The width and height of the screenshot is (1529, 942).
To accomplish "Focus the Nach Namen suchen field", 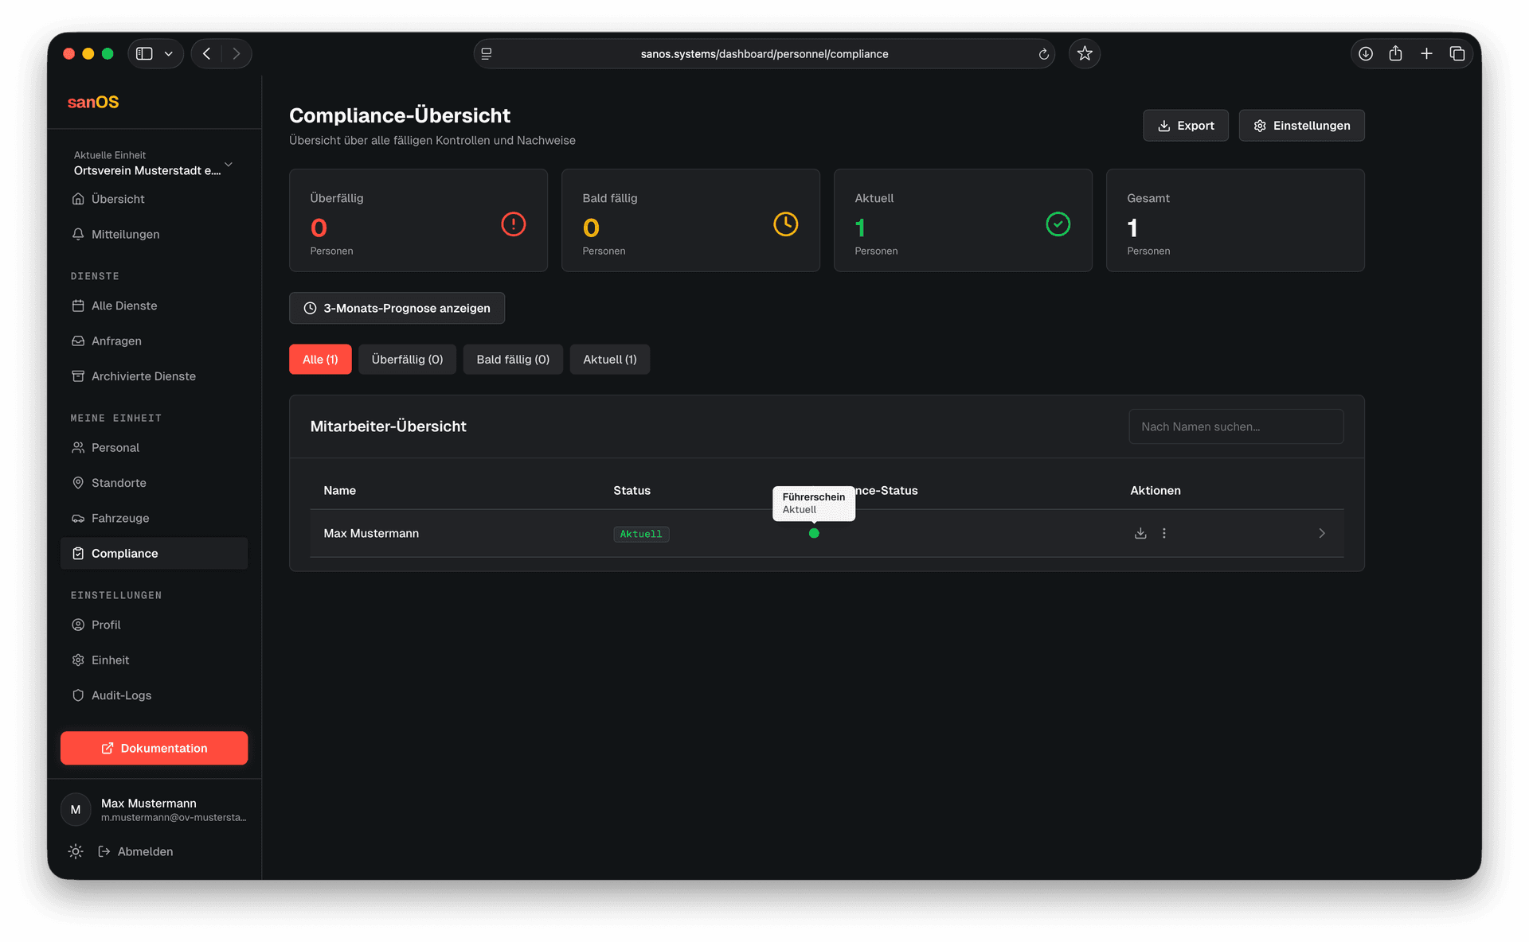I will 1236,426.
